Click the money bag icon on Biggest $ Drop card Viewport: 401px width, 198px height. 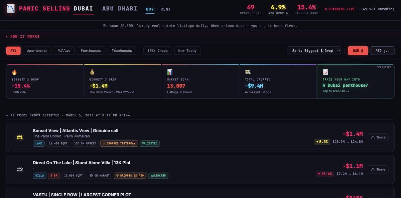point(92,72)
